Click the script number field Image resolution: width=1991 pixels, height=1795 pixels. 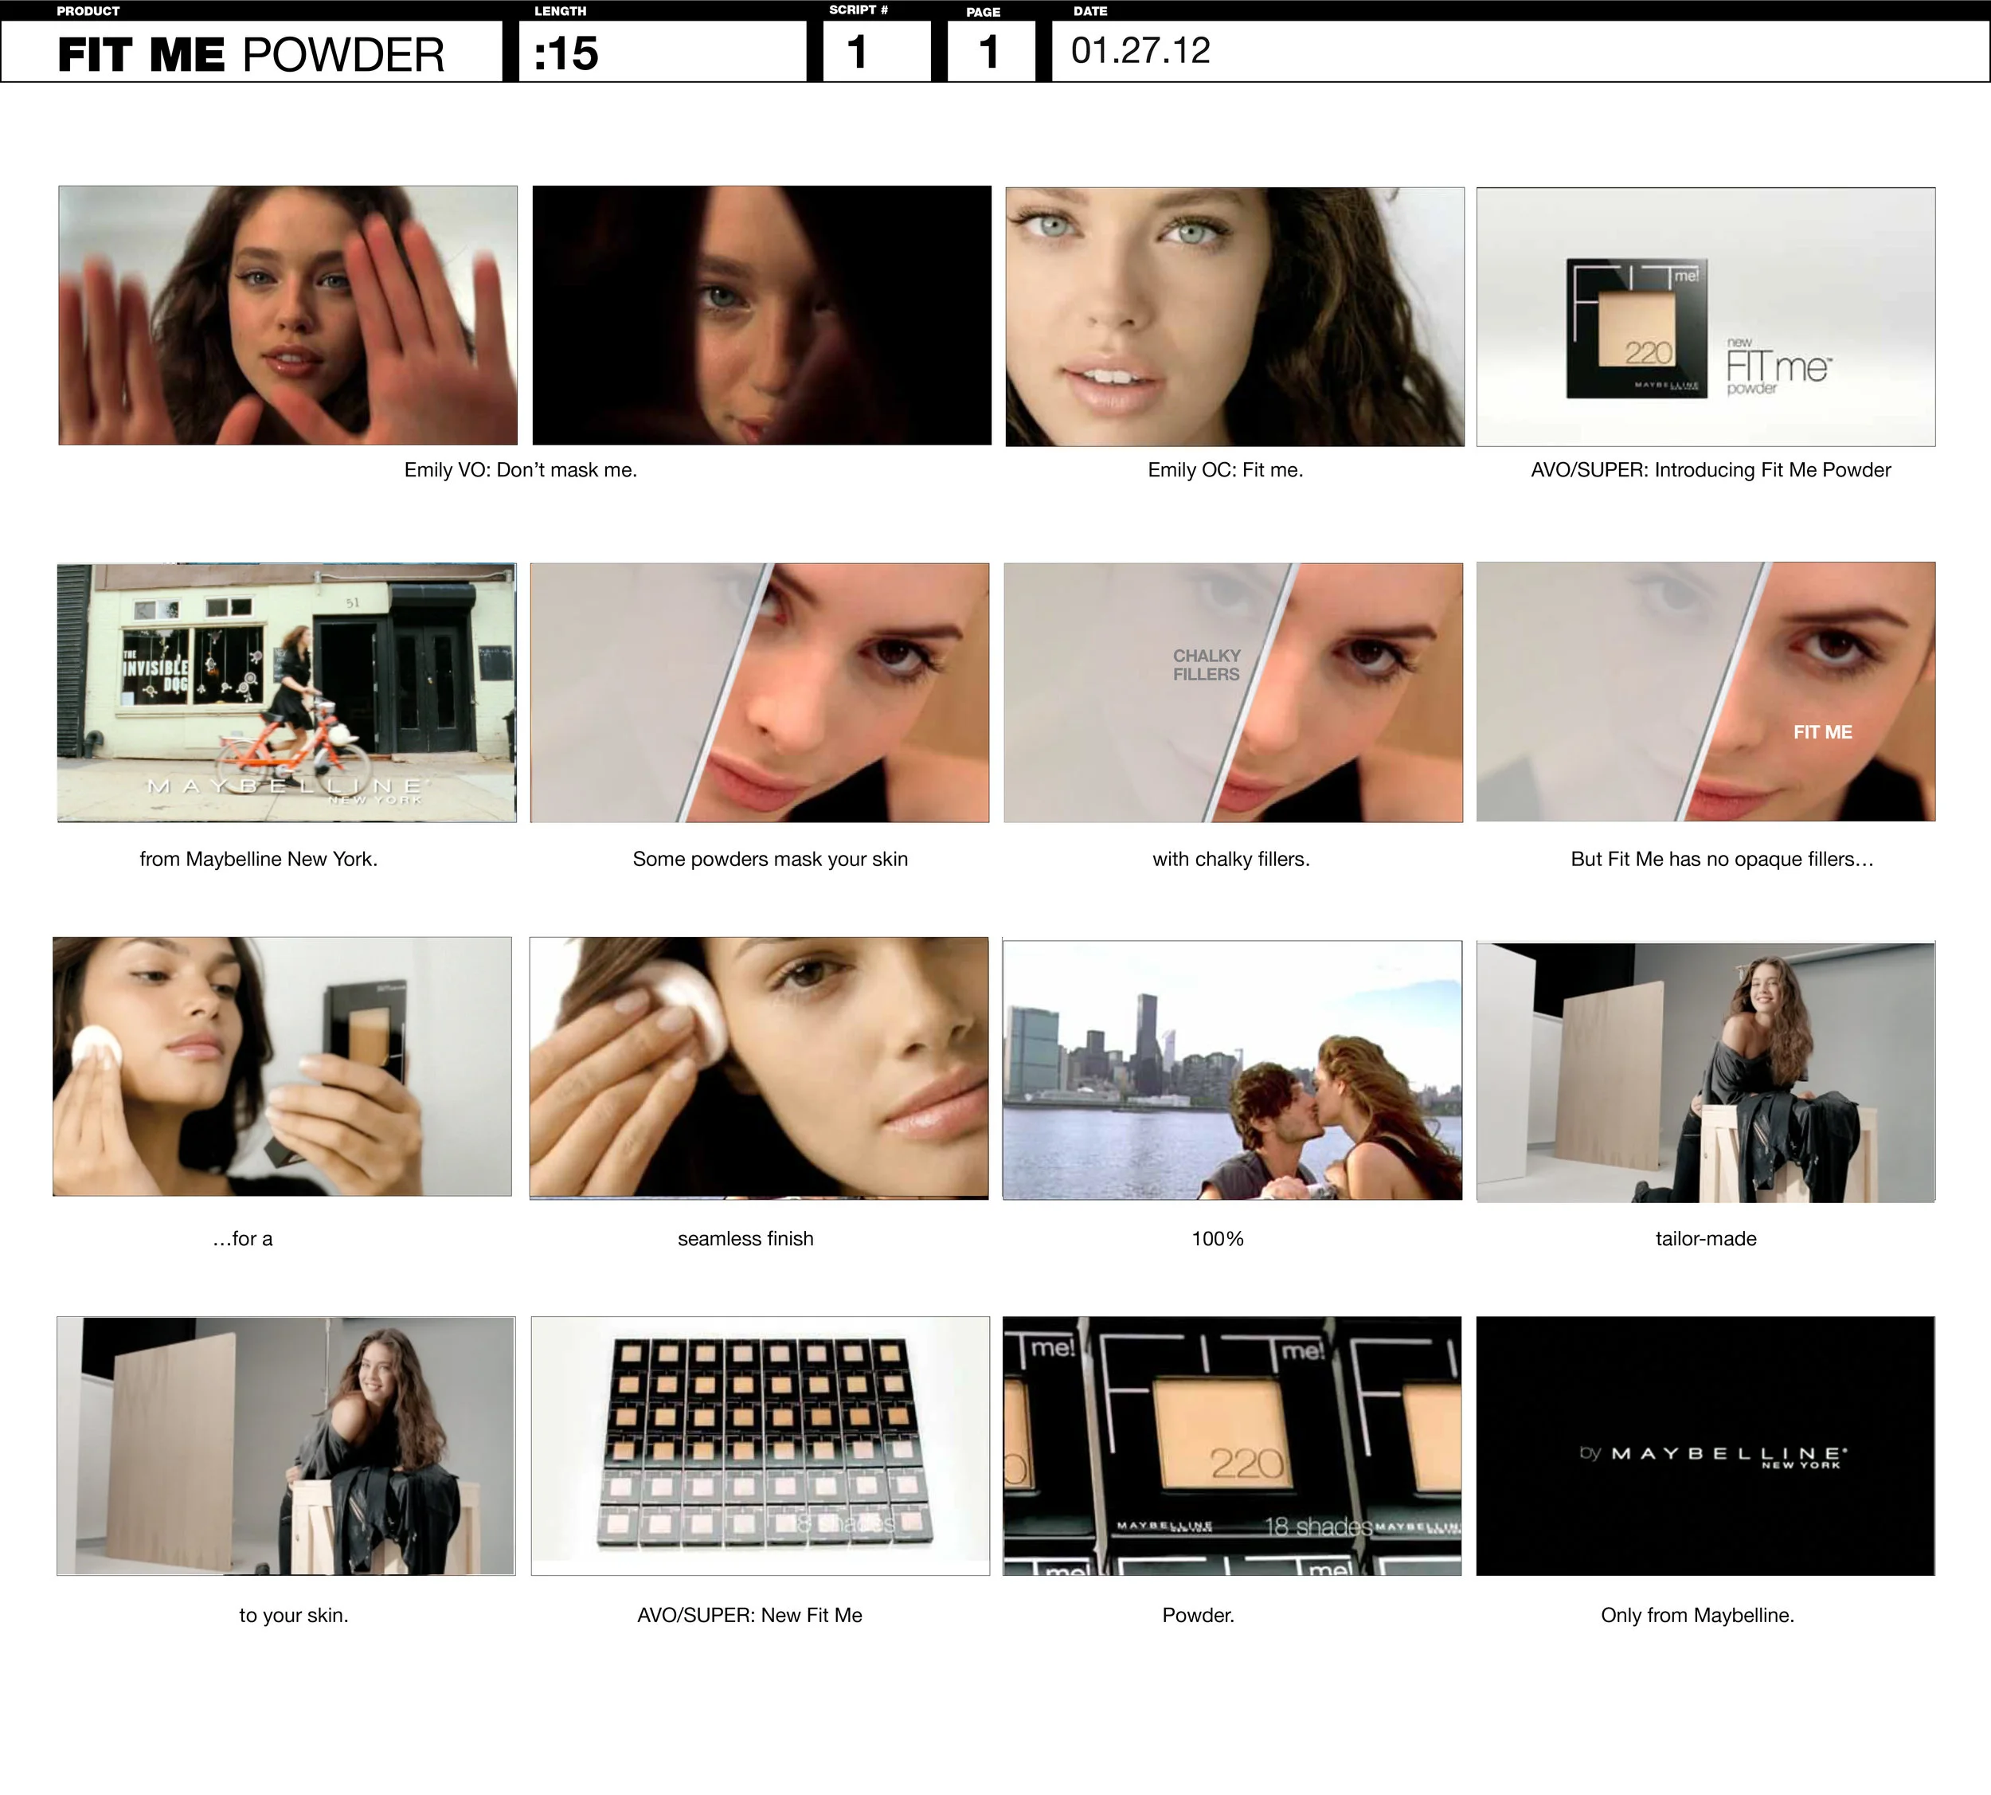point(875,53)
